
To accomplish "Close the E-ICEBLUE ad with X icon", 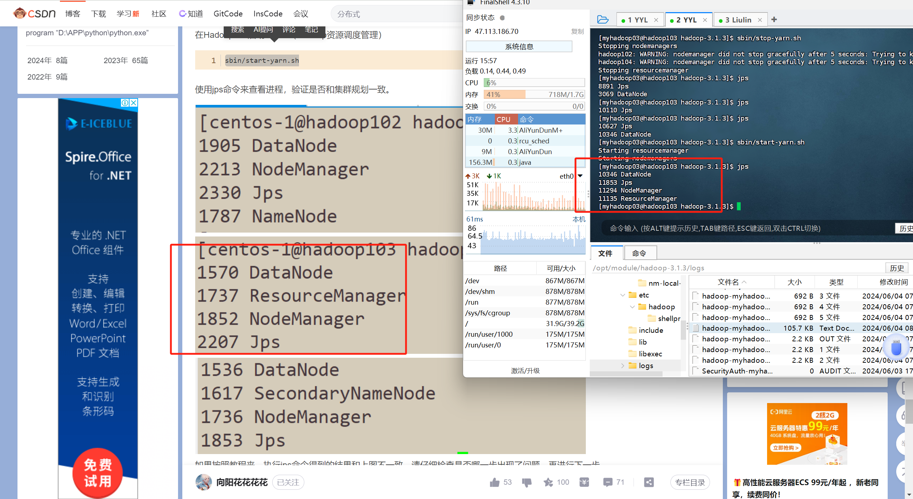I will (x=133, y=103).
